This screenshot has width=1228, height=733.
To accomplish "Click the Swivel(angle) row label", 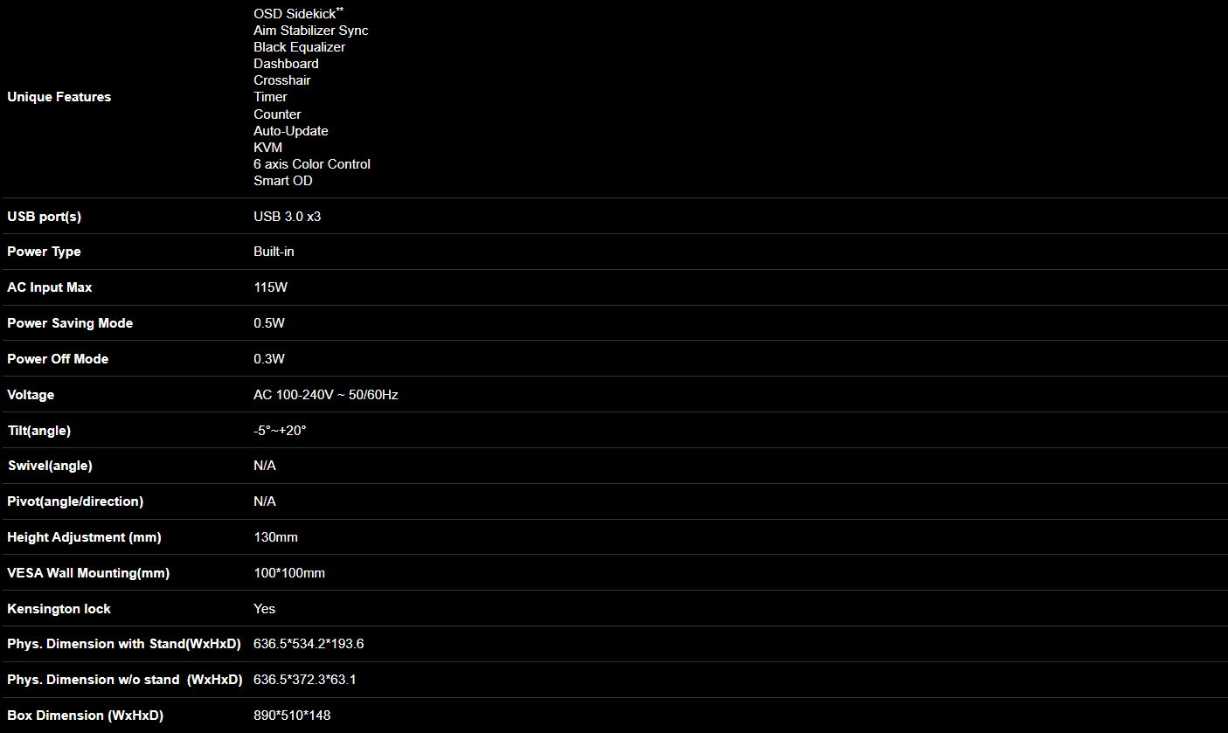I will click(x=50, y=466).
